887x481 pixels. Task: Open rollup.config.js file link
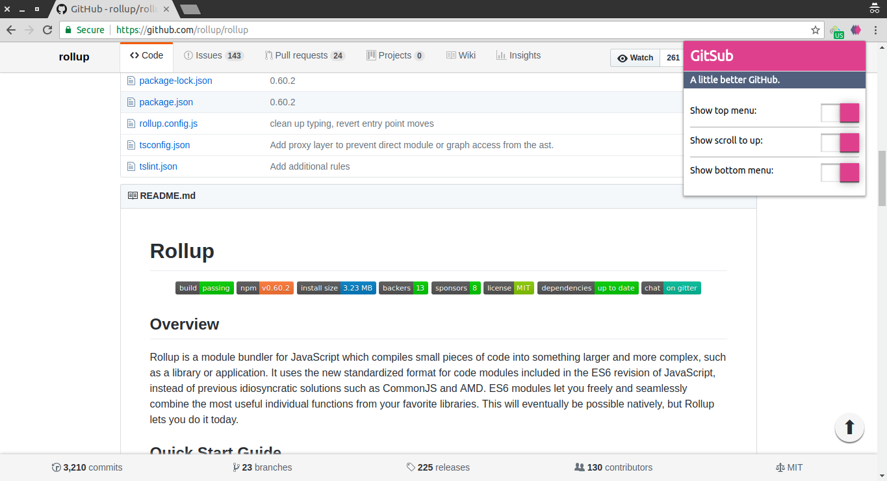pos(168,123)
